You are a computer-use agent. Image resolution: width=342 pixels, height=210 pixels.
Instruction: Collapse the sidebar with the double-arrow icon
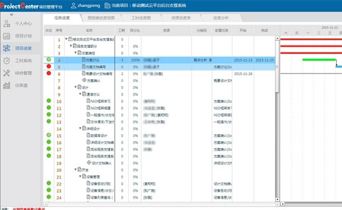click(11, 15)
